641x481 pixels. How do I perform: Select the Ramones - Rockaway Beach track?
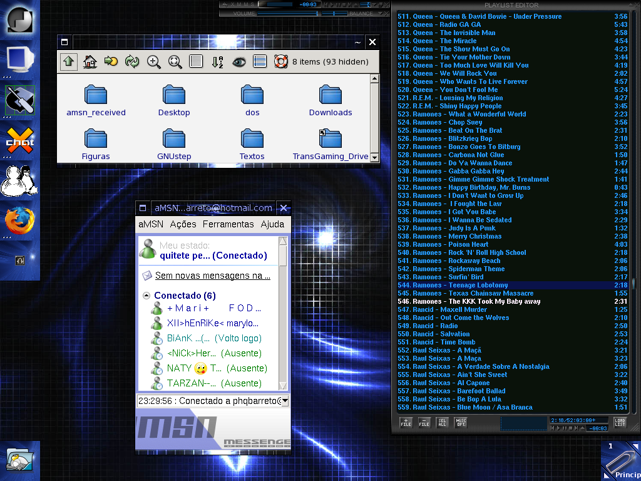click(512, 261)
